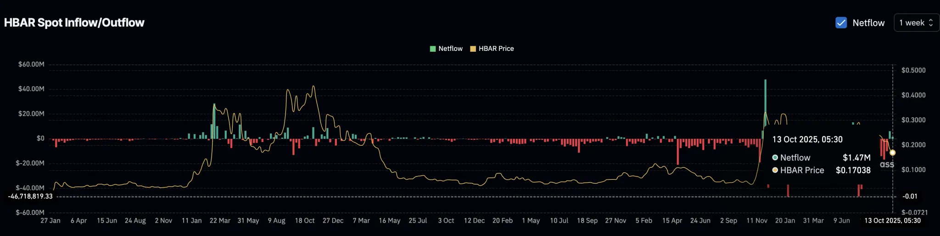Click the -0.01 right axis crosshair label
The image size is (940, 236).
(x=910, y=196)
